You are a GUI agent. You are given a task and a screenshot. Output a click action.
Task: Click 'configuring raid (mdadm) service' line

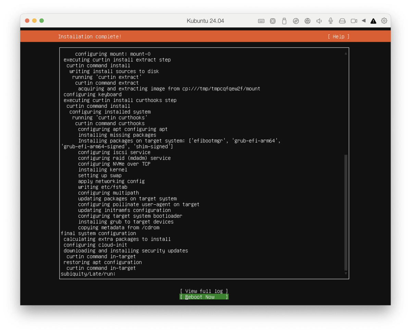[124, 158]
